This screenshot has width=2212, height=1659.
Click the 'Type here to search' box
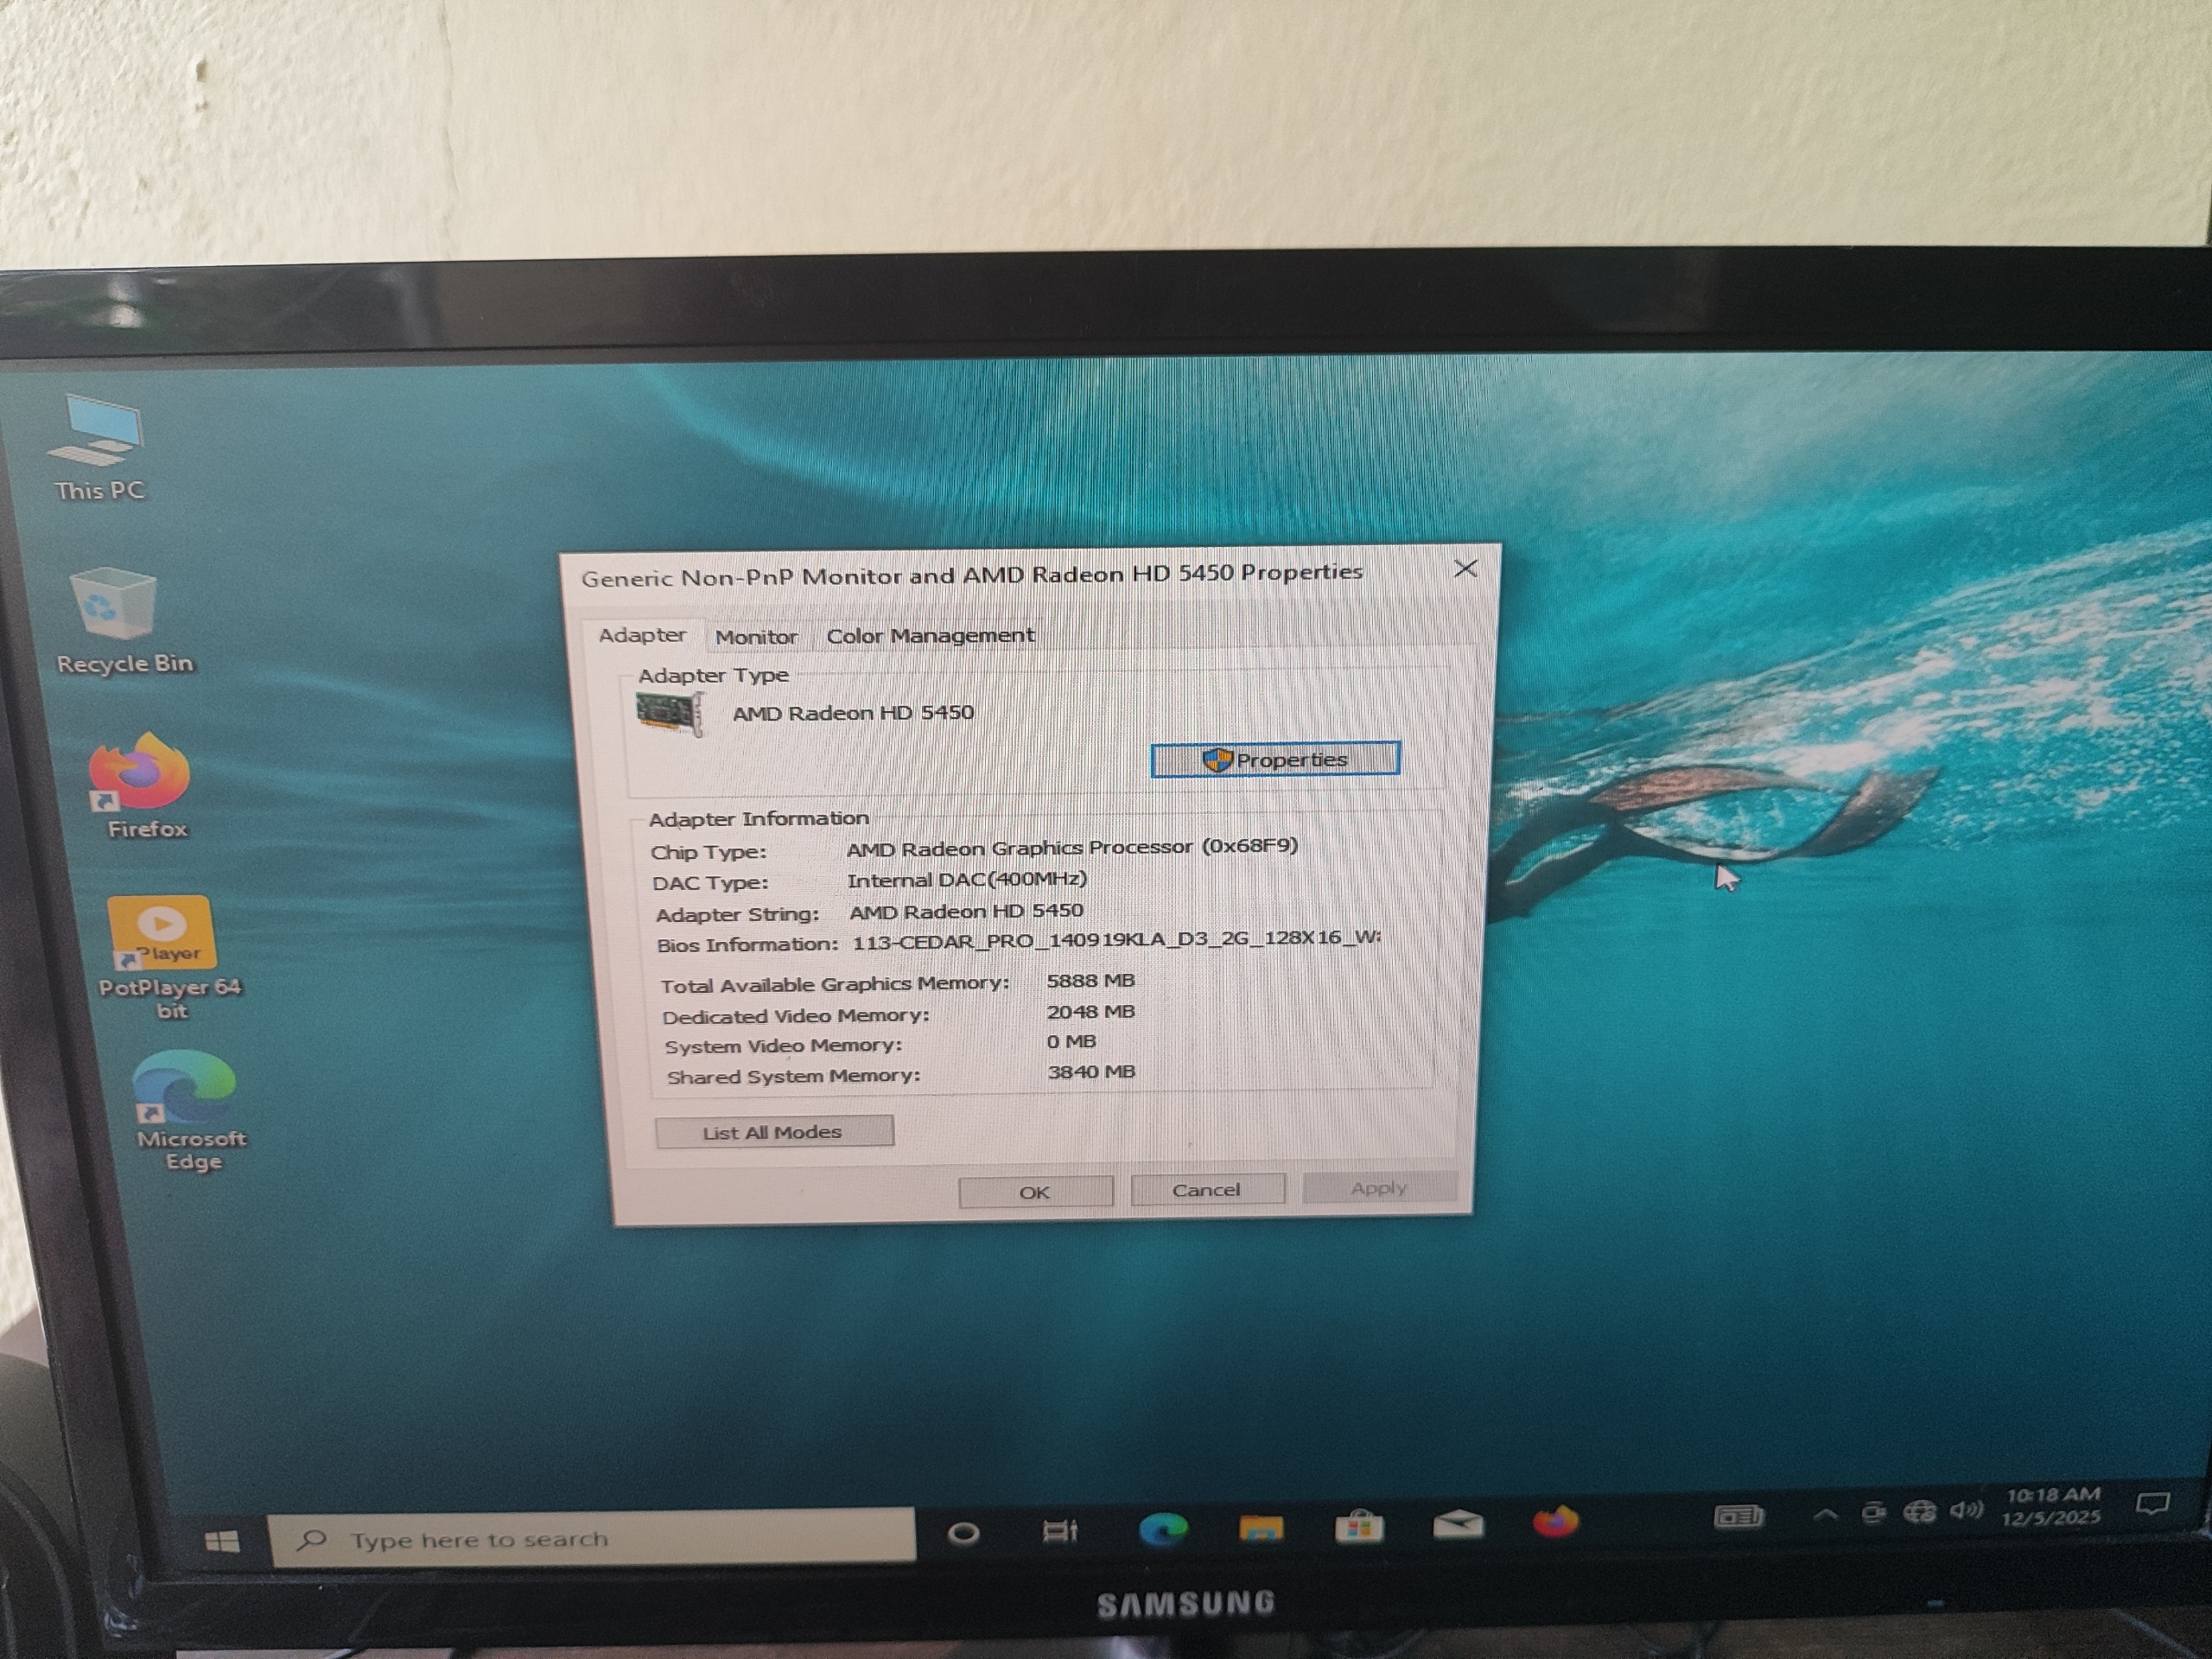[x=592, y=1539]
